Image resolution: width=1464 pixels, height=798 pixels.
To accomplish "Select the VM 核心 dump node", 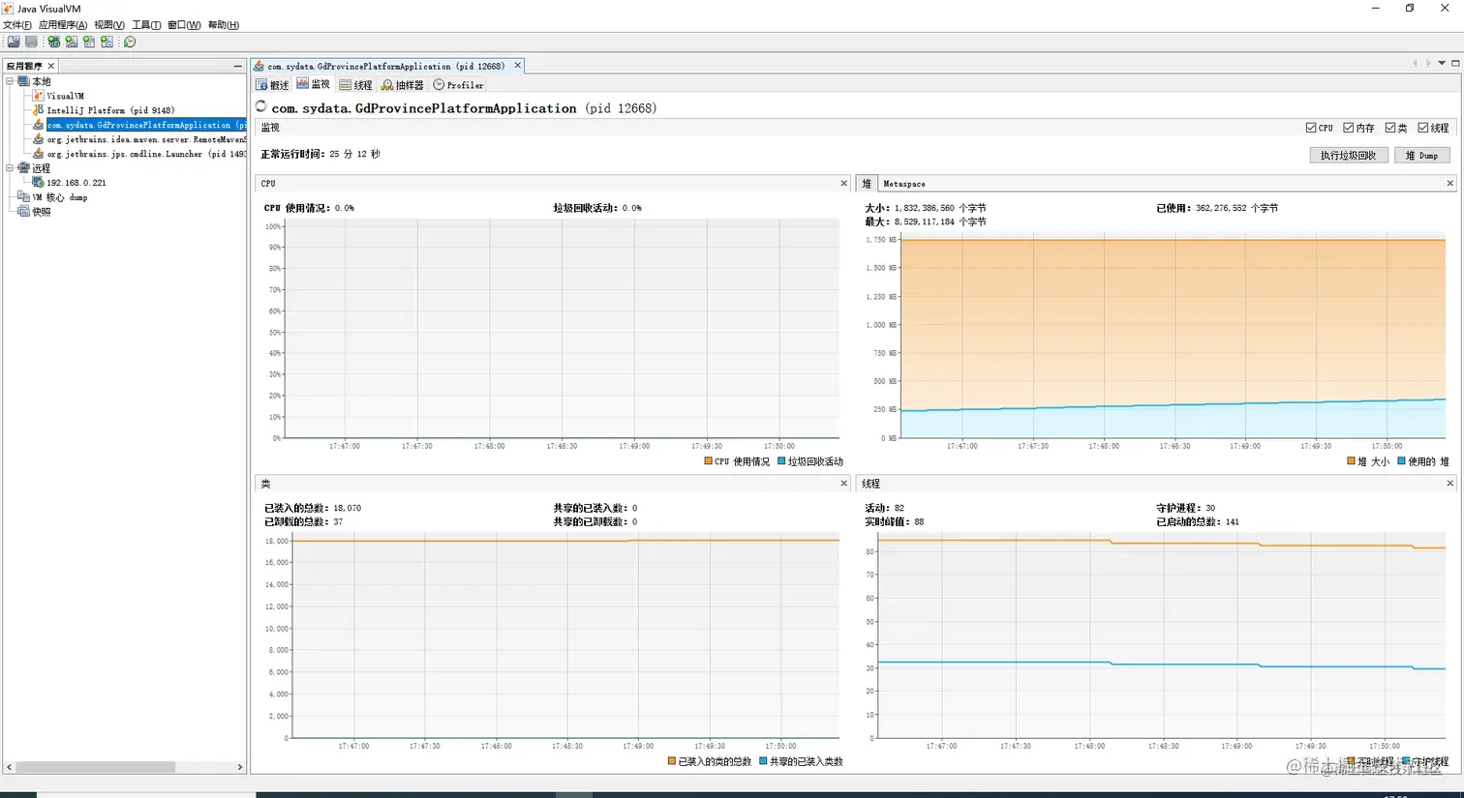I will tap(60, 197).
